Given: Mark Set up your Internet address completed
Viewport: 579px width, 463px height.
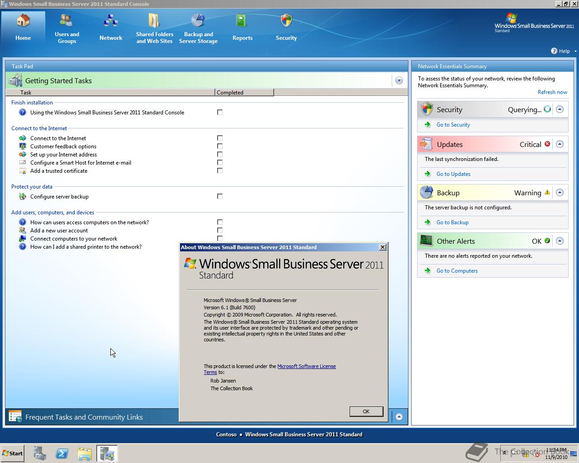Looking at the screenshot, I should 220,154.
